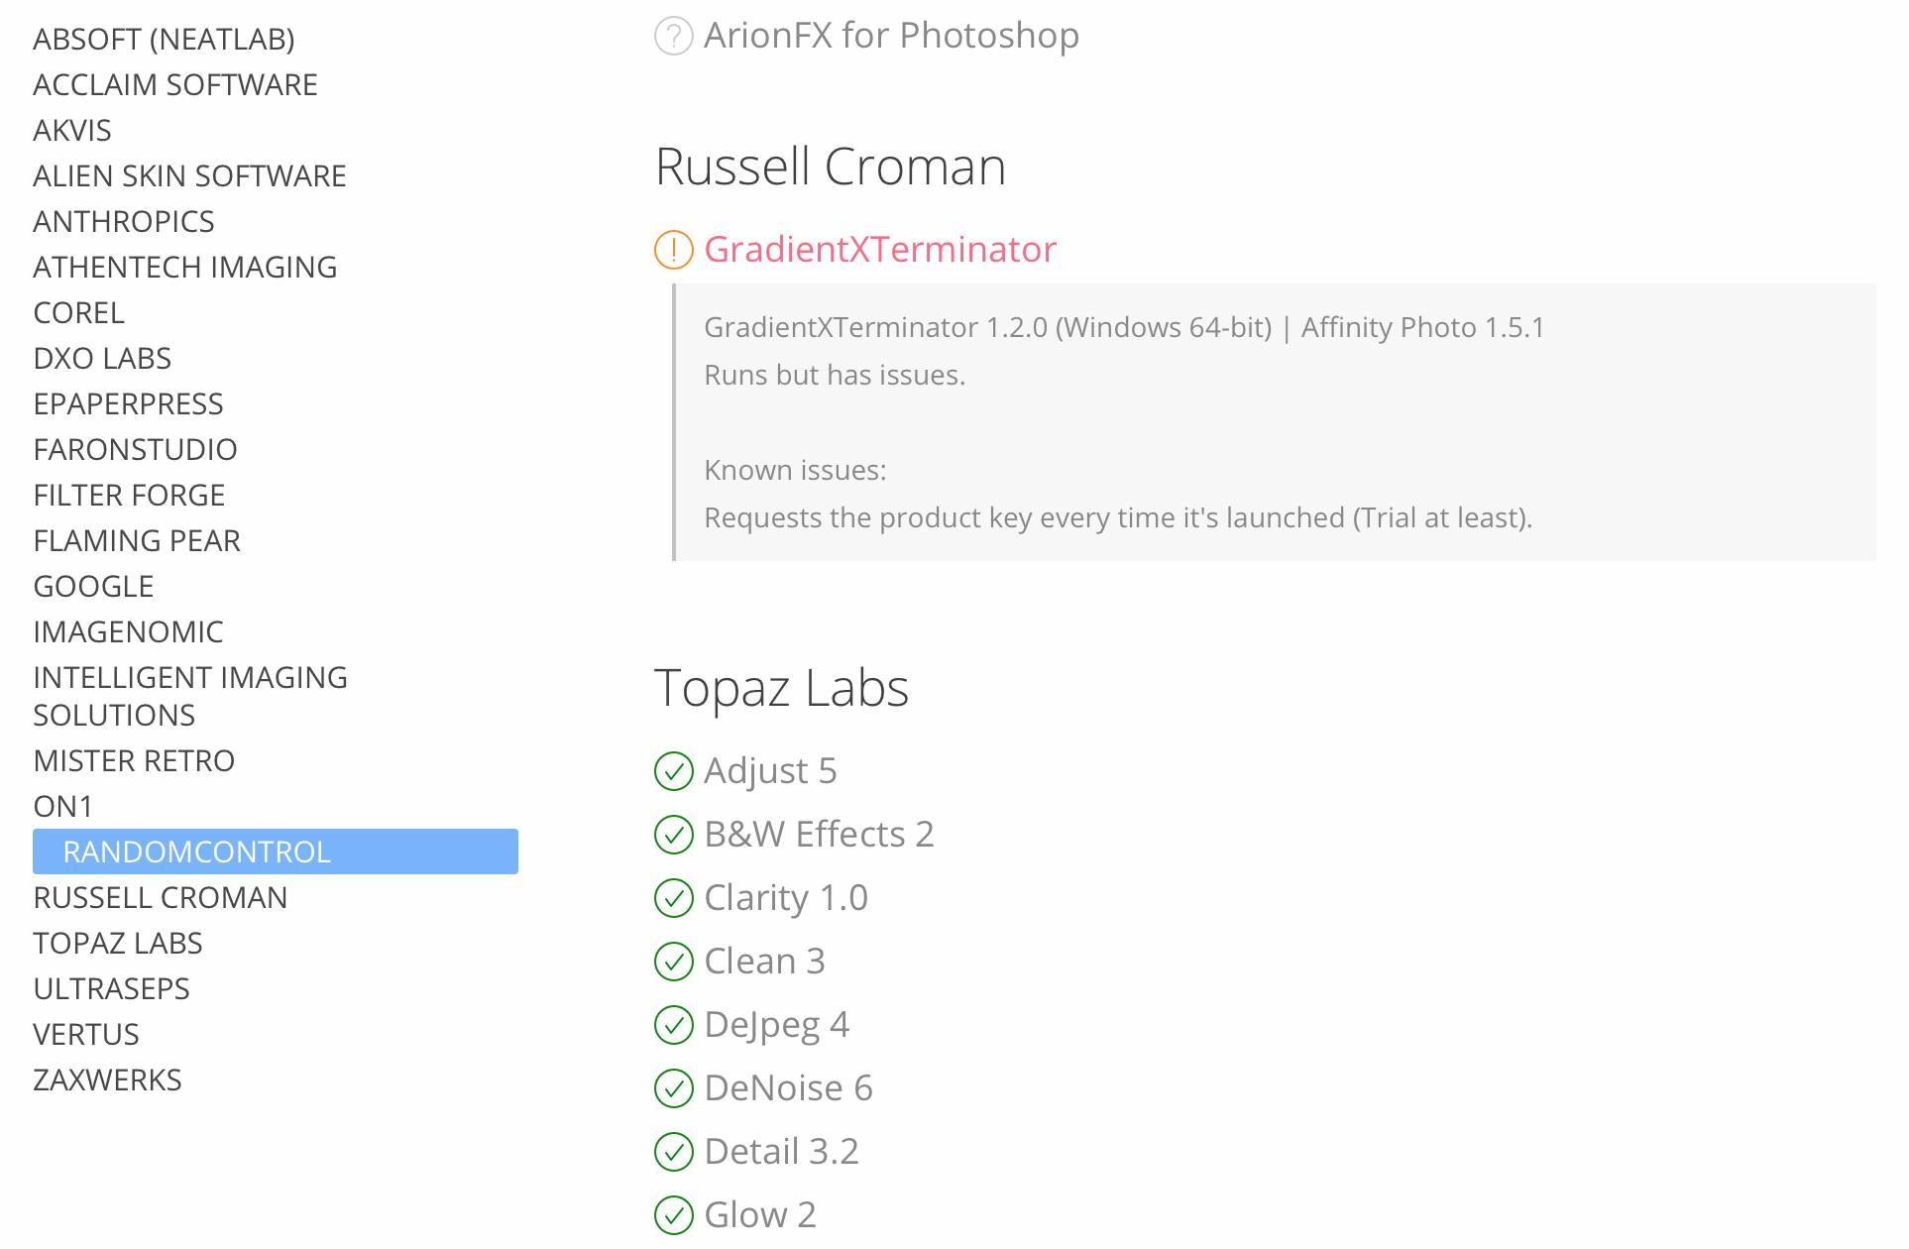Image resolution: width=1909 pixels, height=1249 pixels.
Task: Click the green check icon beside Adjust 5
Action: point(673,771)
